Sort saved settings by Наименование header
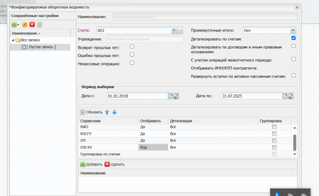Screen dimensions: 319x196 [x=40, y=33]
